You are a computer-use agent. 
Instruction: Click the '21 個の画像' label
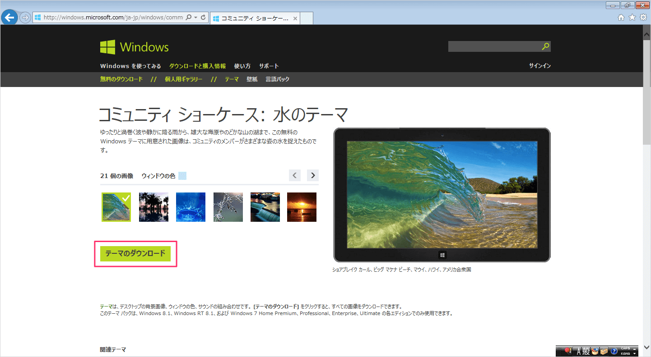coord(116,176)
